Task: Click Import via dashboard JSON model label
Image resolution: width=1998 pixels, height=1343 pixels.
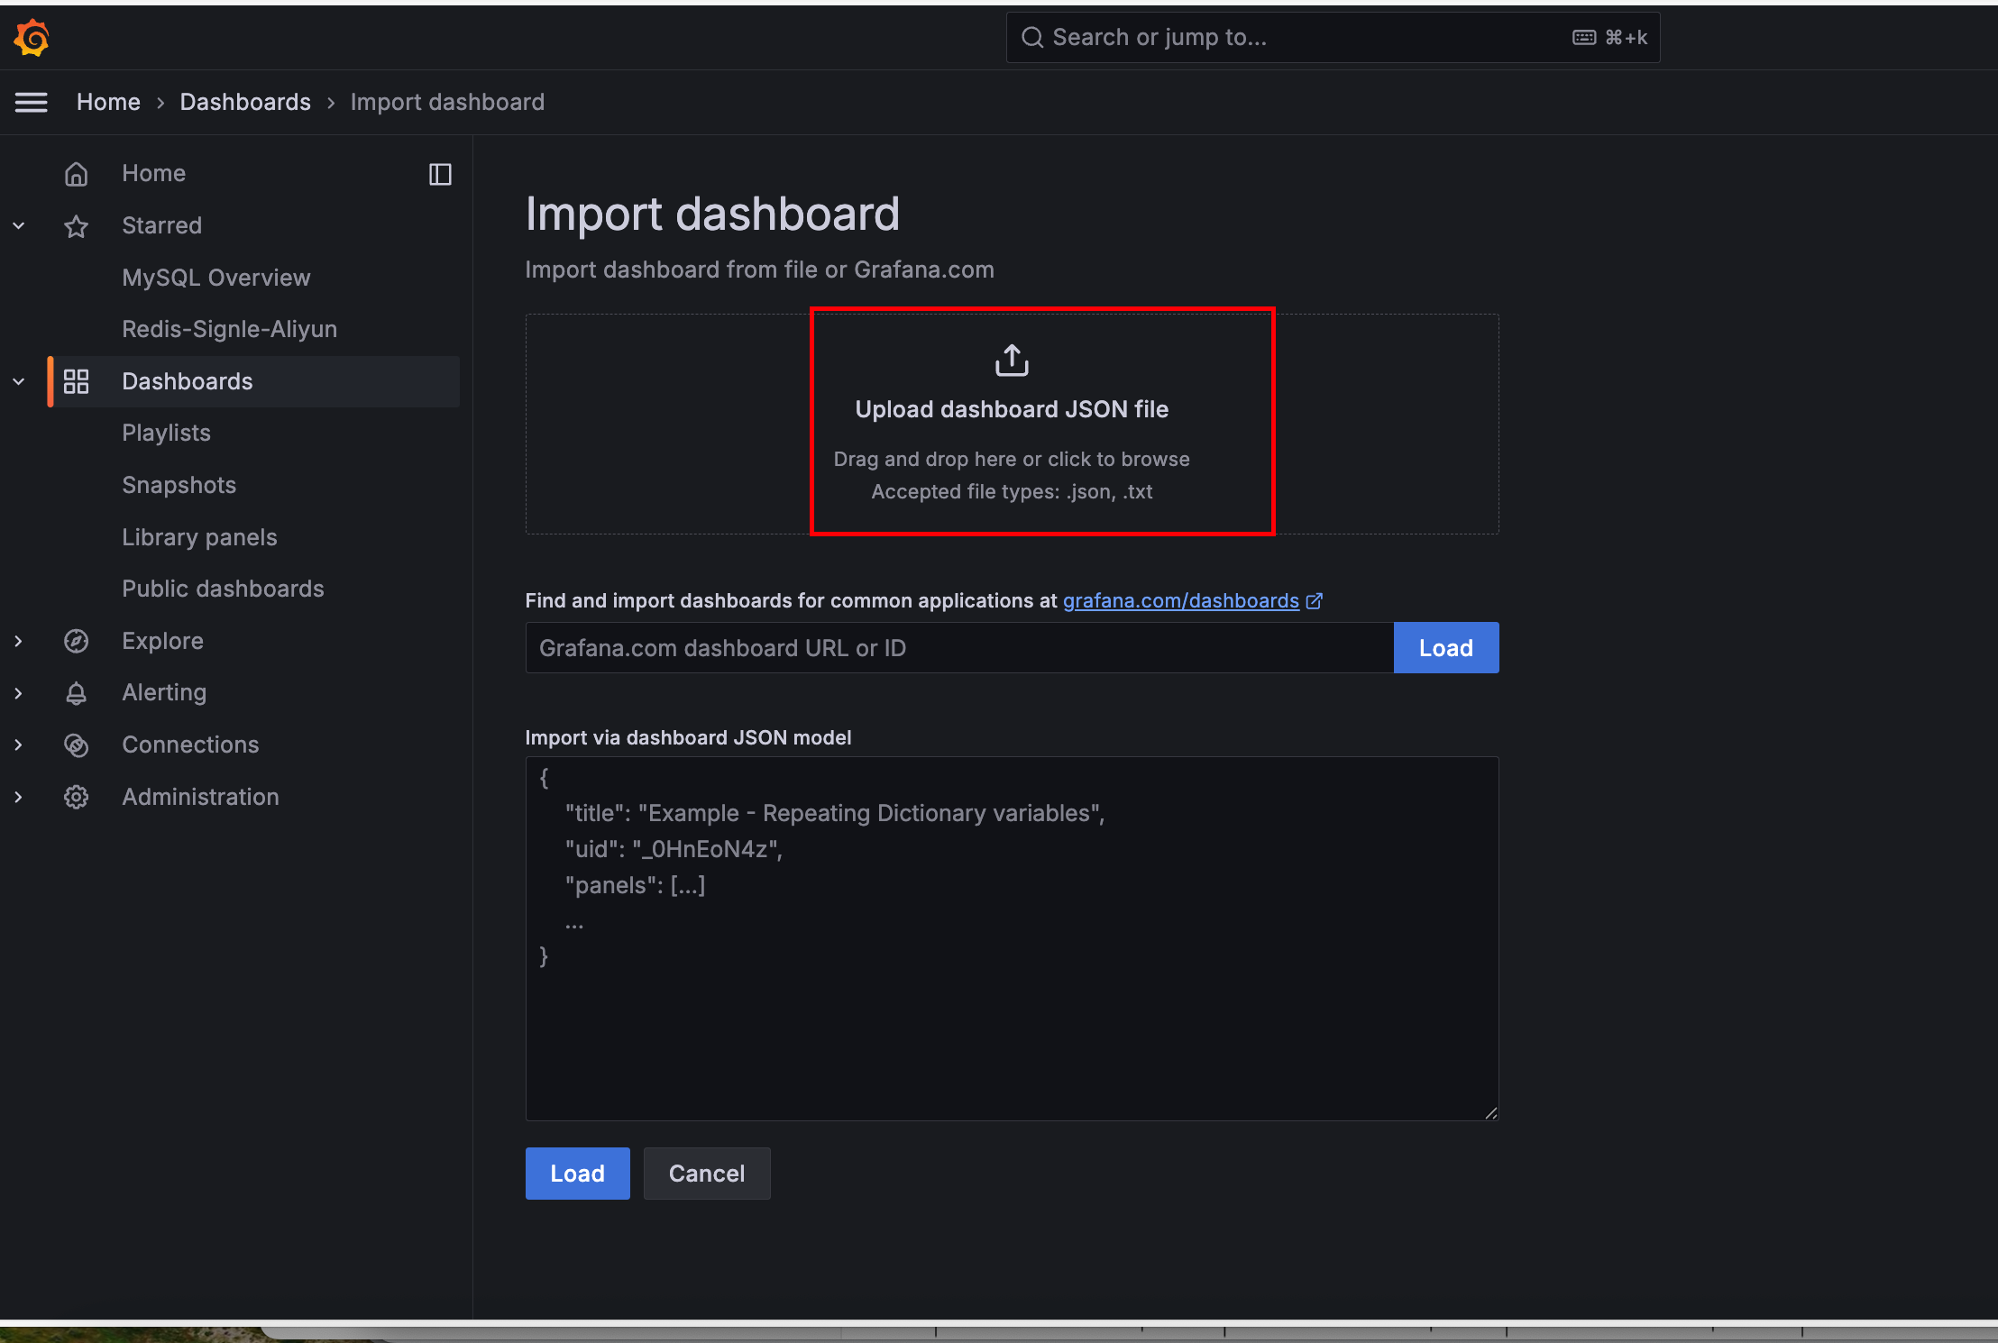Action: tap(688, 738)
